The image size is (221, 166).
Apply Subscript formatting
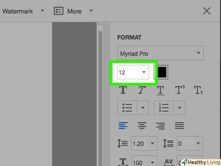coord(198,90)
